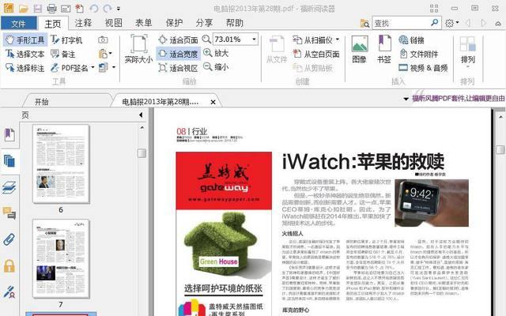Switch to the 主页 ribbon tab
This screenshot has height=316, width=506.
pos(53,24)
